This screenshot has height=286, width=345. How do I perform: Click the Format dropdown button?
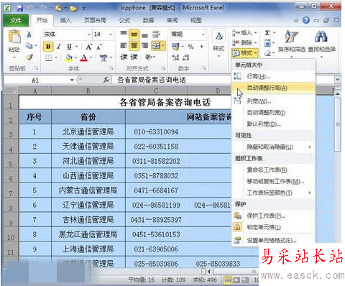click(244, 52)
